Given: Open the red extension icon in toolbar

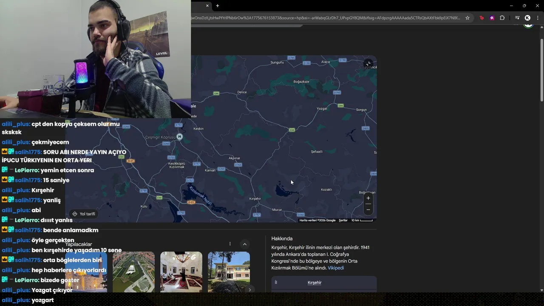Looking at the screenshot, I should tap(482, 18).
